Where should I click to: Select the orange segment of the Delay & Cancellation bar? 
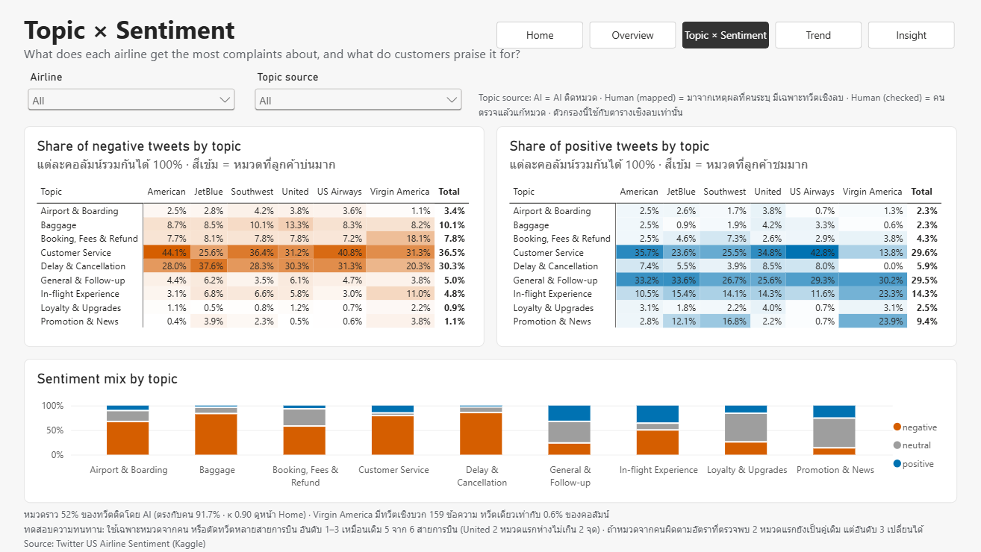click(482, 433)
